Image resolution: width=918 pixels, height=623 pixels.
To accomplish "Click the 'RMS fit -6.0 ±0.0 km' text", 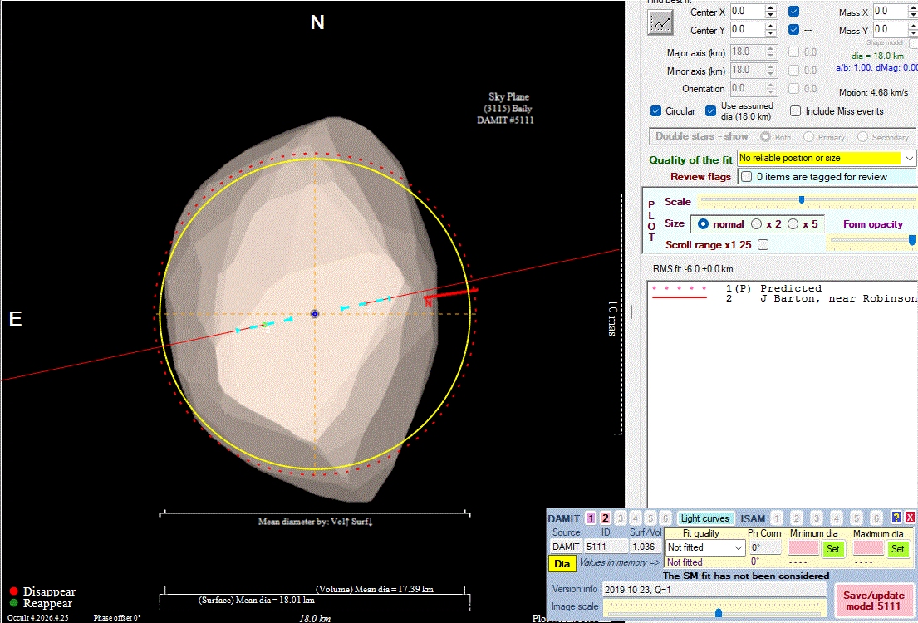I will [x=693, y=269].
